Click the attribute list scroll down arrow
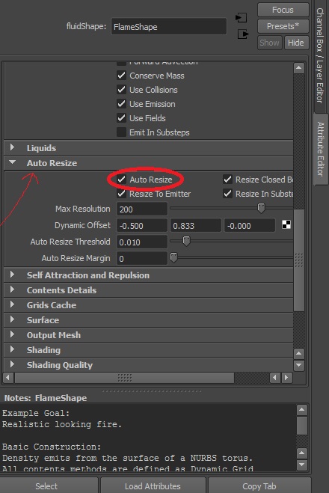Image resolution: width=329 pixels, height=493 pixels. tap(299, 365)
